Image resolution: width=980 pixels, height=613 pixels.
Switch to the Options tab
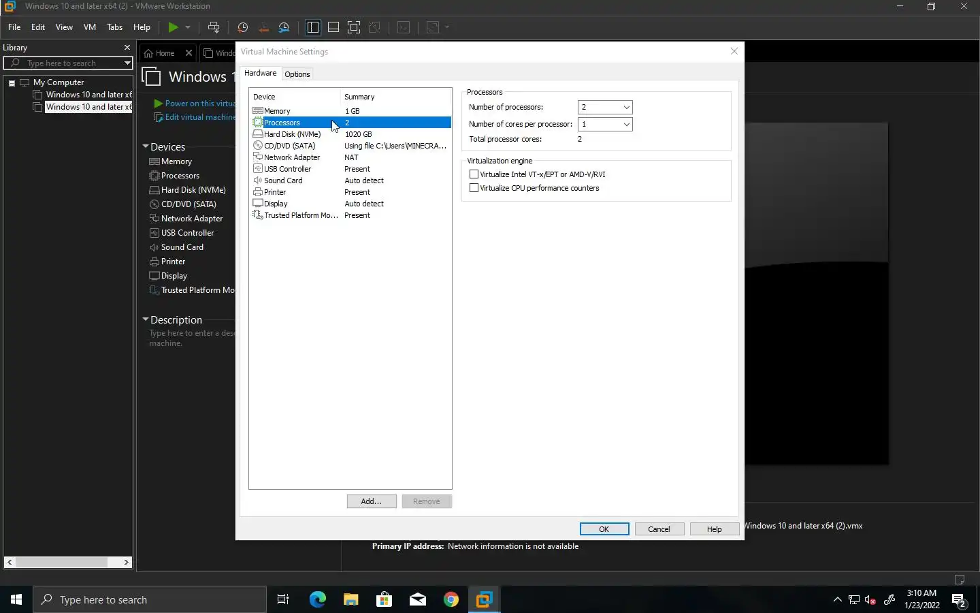click(x=297, y=74)
